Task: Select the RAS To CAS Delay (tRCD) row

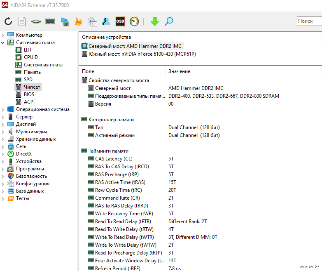Action: pyautogui.click(x=122, y=167)
